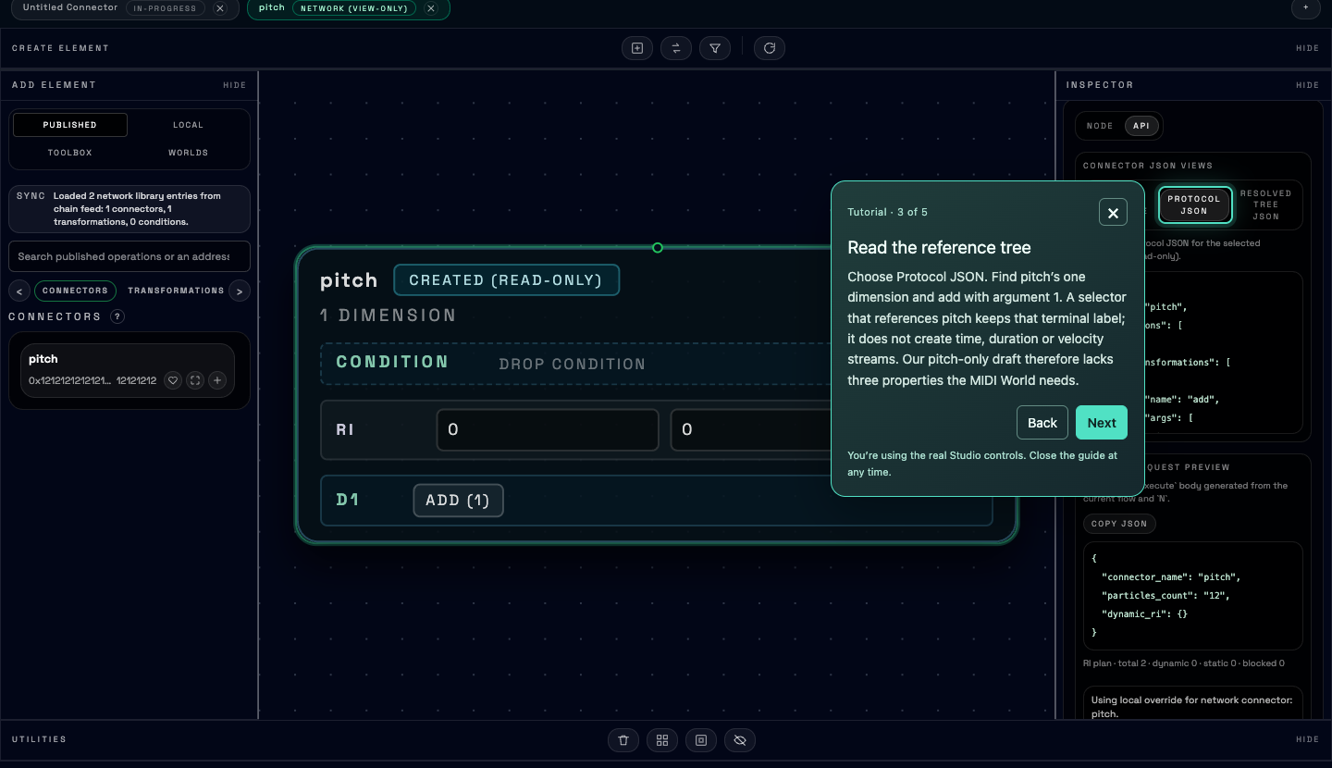Favorite the pitch connector with the heart icon
Image resolution: width=1332 pixels, height=768 pixels.
tap(173, 380)
